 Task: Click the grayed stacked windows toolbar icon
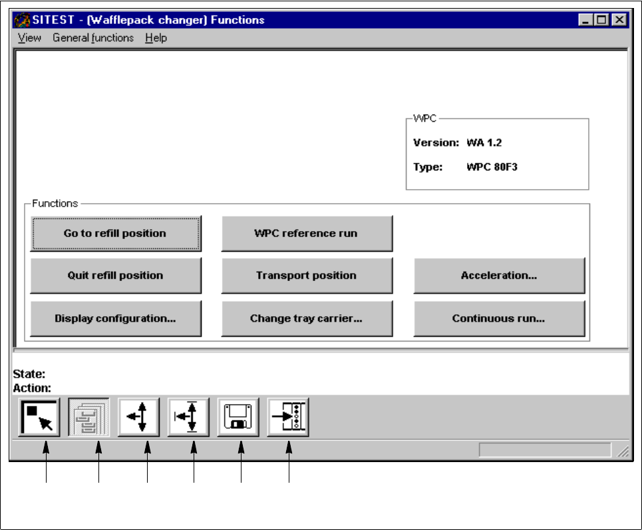88,417
